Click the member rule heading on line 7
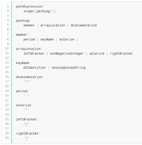Viewport: 142px width, 145px height. [x=21, y=35]
